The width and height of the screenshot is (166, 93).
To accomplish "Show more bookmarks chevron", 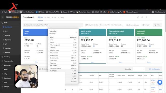I will (149, 12).
